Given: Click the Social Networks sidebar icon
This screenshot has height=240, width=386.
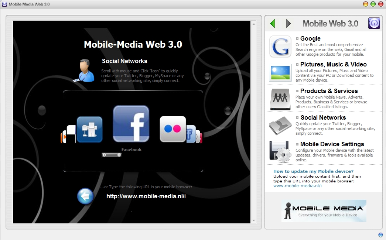Looking at the screenshot, I should 280,126.
